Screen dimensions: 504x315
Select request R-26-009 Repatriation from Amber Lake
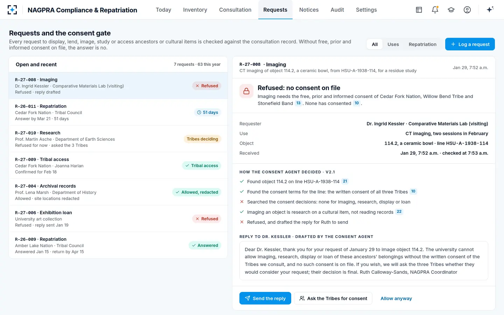pyautogui.click(x=118, y=245)
